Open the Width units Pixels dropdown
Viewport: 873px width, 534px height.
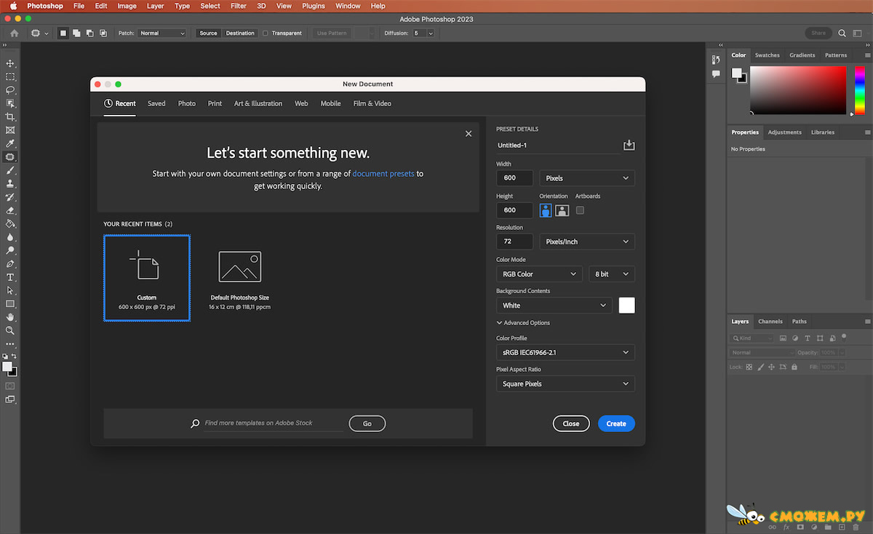(x=587, y=178)
